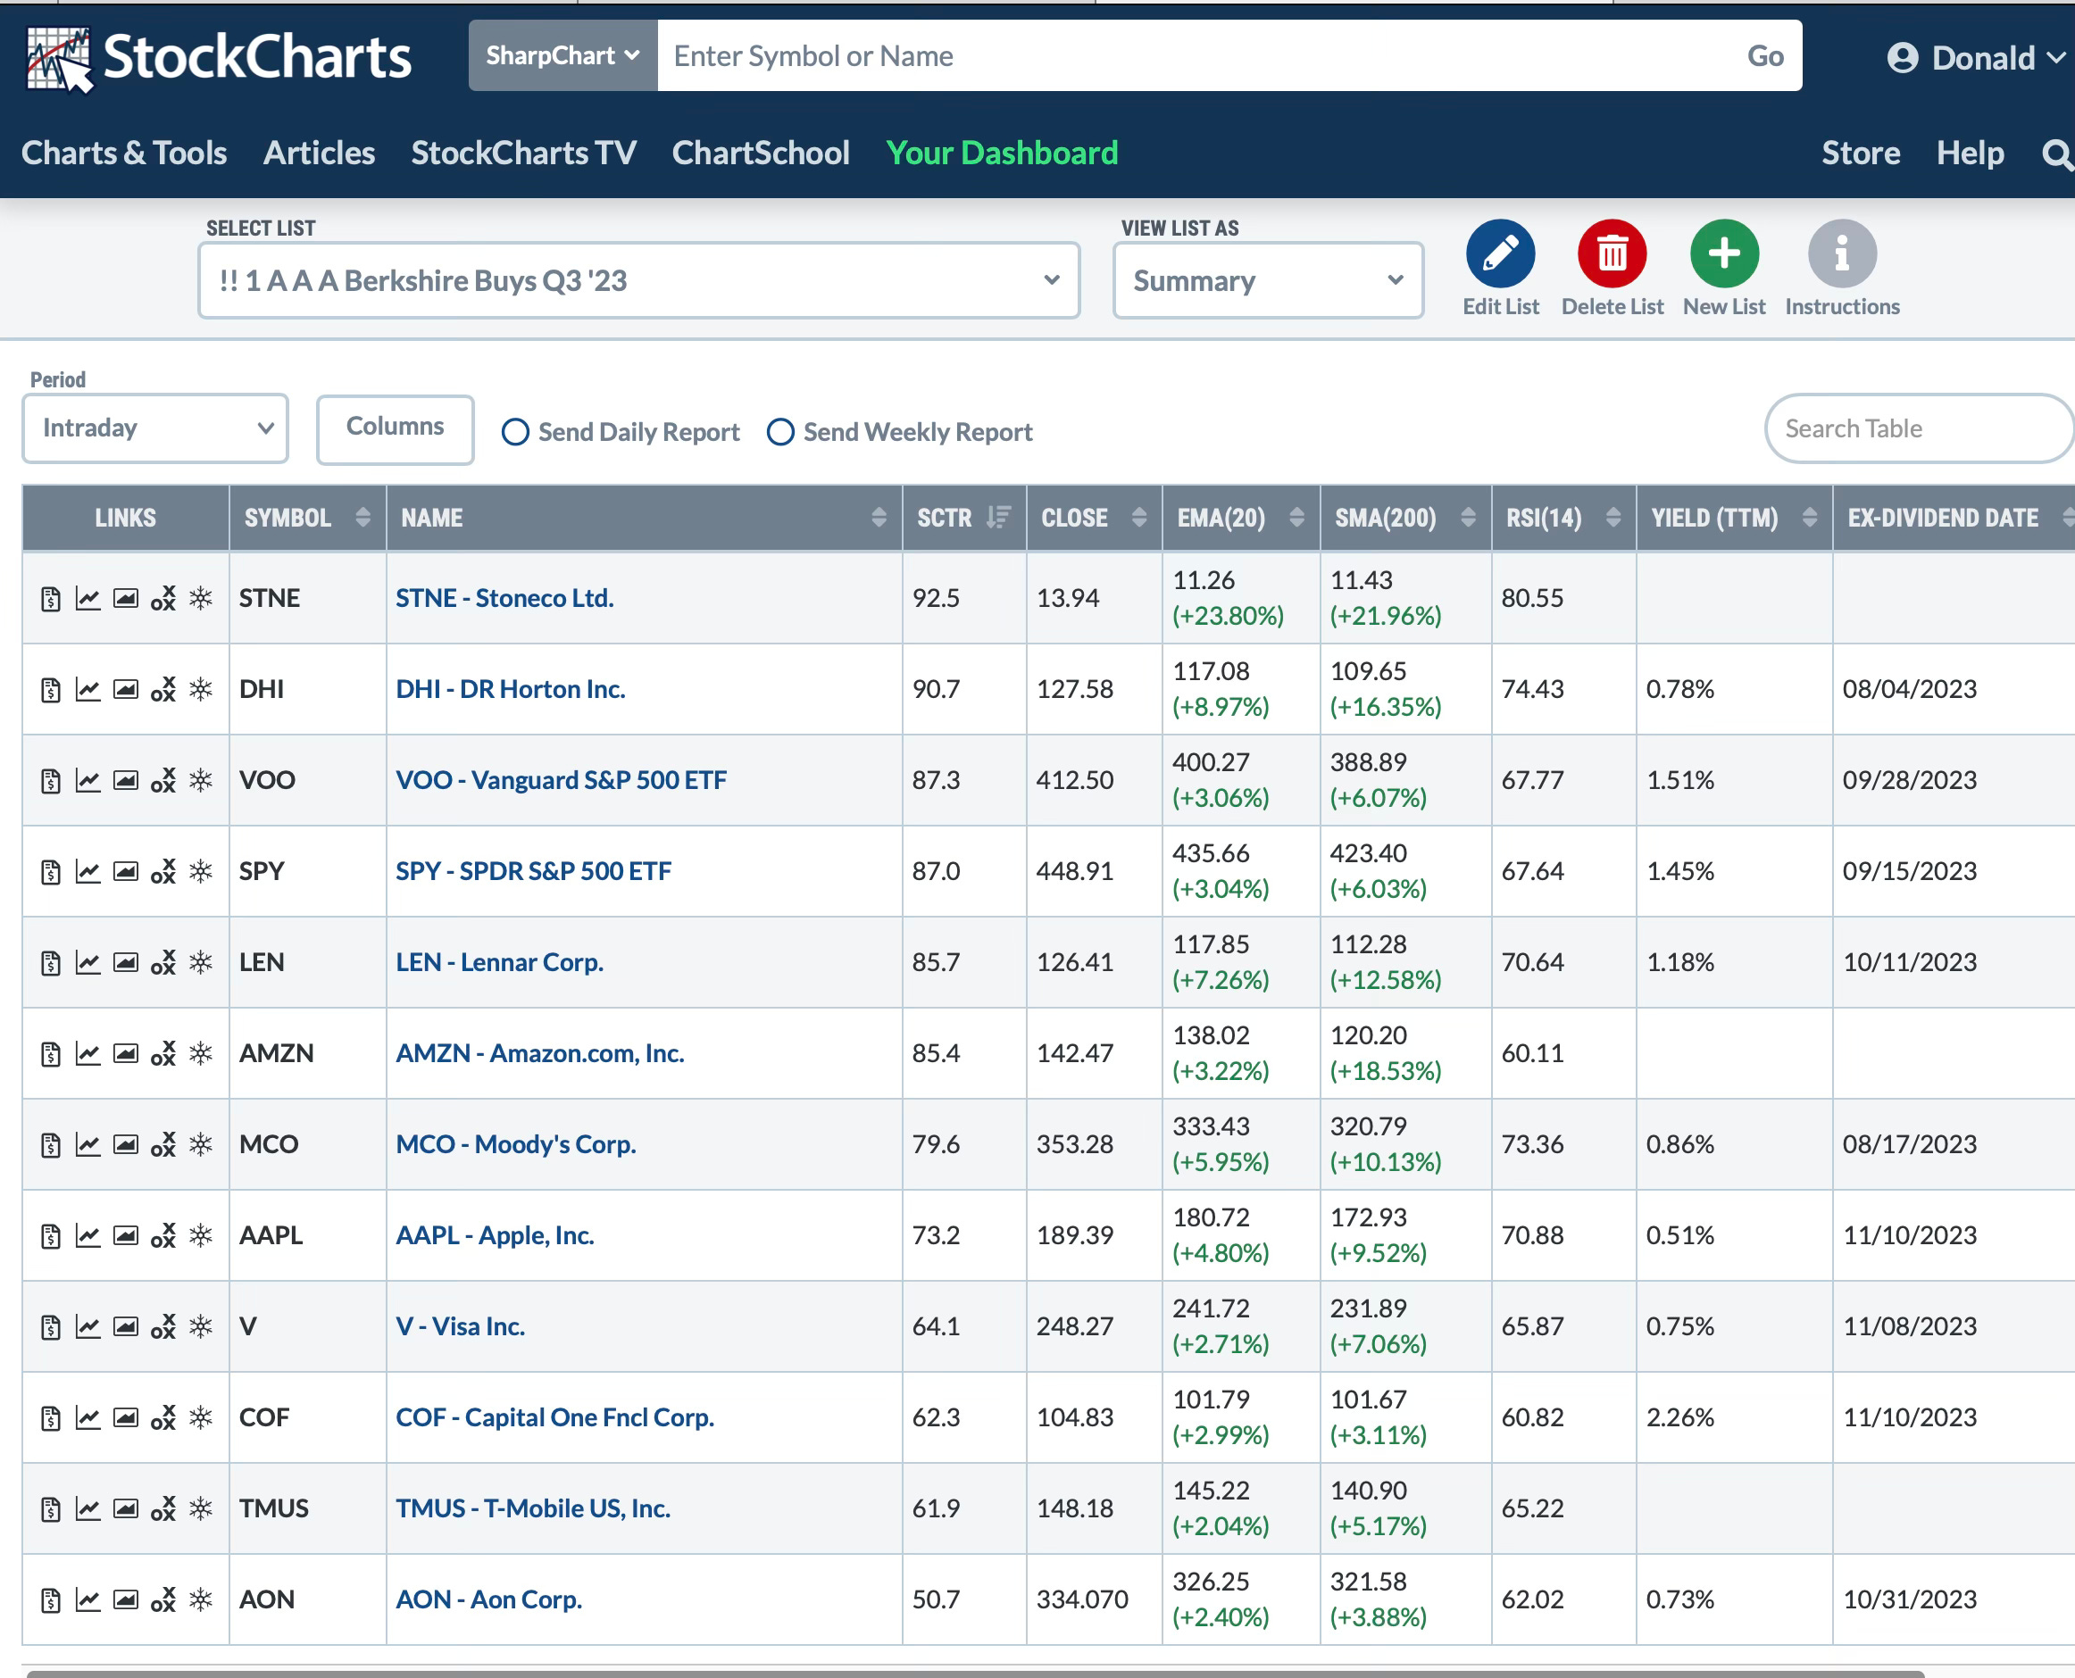Open the STNE - Stoneco Ltd. link
The image size is (2075, 1678).
(504, 598)
